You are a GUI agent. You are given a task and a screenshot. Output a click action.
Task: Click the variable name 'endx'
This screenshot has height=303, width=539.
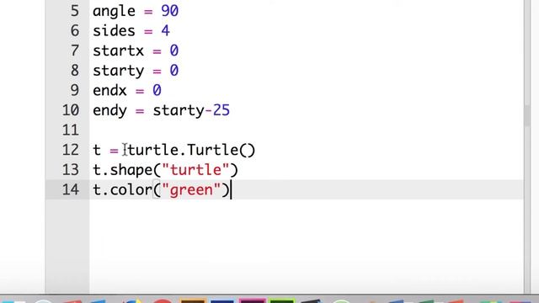coord(109,91)
